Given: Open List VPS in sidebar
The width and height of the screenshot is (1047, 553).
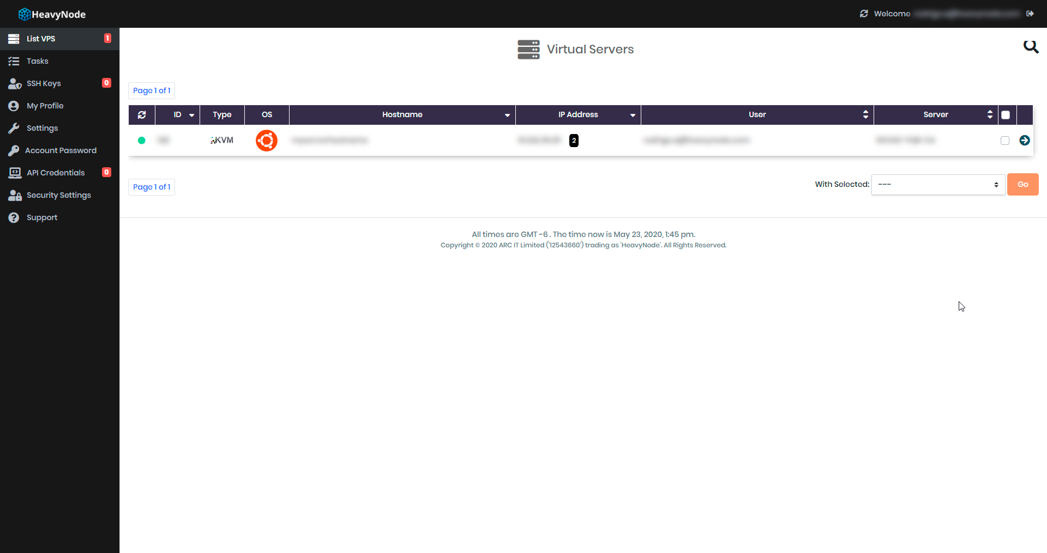Looking at the screenshot, I should pyautogui.click(x=59, y=39).
